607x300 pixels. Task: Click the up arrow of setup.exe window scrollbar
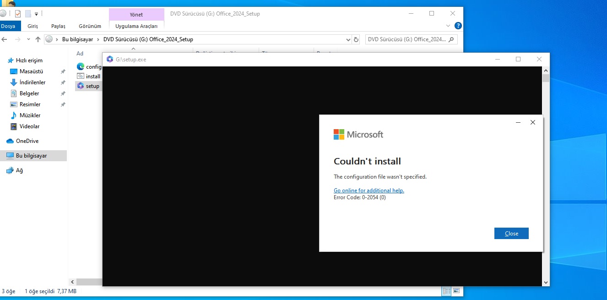[x=546, y=70]
